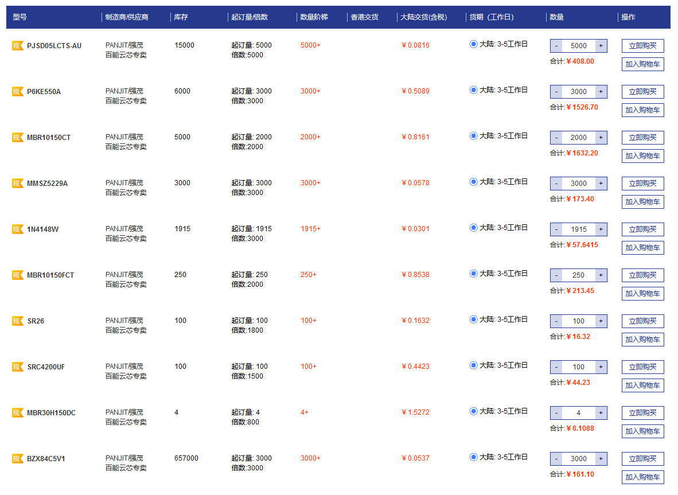The width and height of the screenshot is (678, 495).
Task: Click the 香港交货 column header
Action: coord(364,17)
